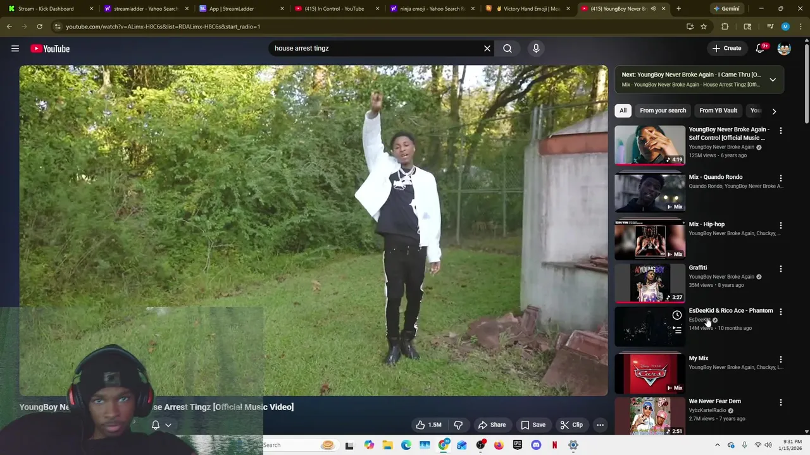Open EsDeeKid & Rico Ace - Phantom title
This screenshot has height=455, width=810.
pyautogui.click(x=731, y=310)
